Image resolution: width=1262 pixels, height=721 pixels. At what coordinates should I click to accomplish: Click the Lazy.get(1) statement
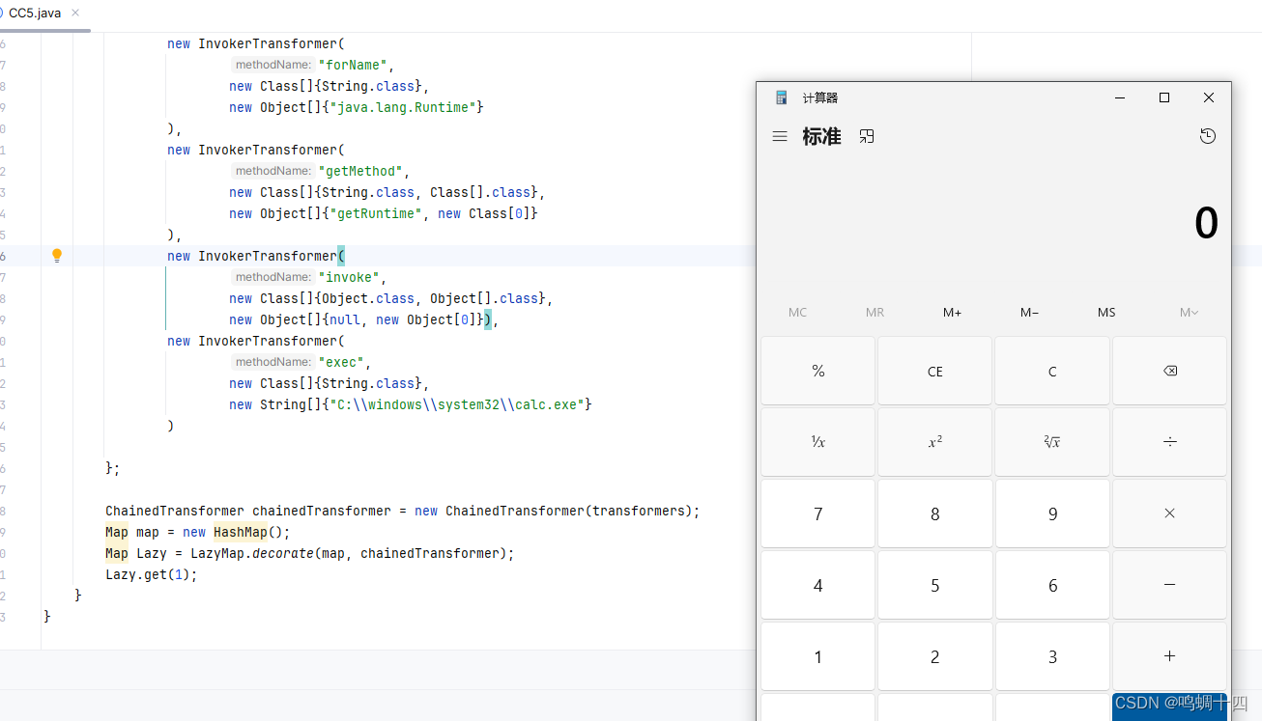[151, 574]
